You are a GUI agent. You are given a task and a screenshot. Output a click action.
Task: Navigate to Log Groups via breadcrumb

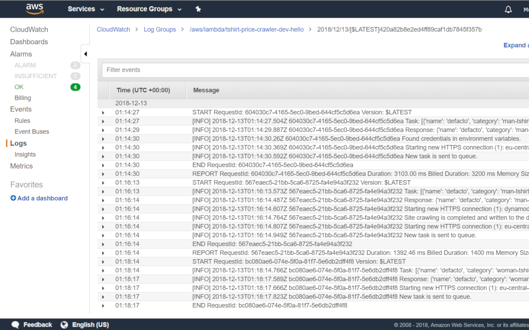pyautogui.click(x=160, y=29)
